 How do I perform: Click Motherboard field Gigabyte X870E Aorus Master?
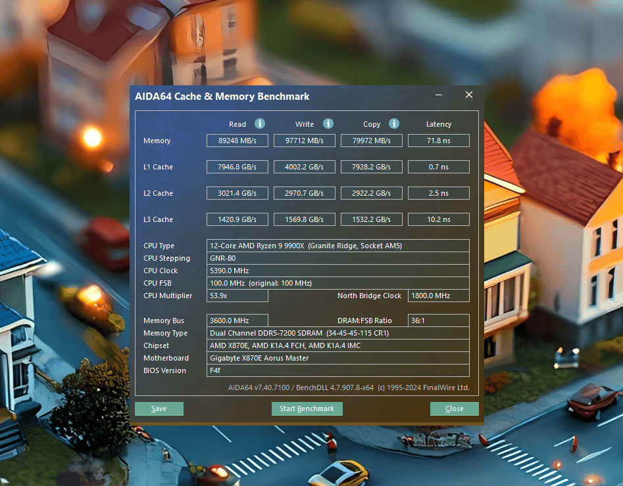coord(338,358)
